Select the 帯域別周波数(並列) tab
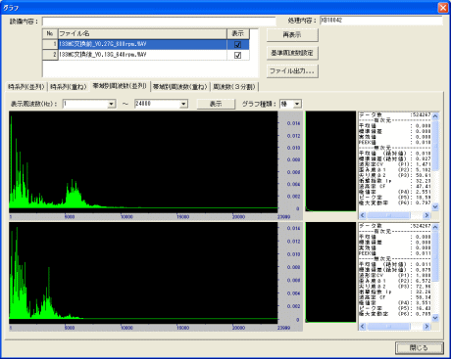The image size is (451, 359). (120, 86)
